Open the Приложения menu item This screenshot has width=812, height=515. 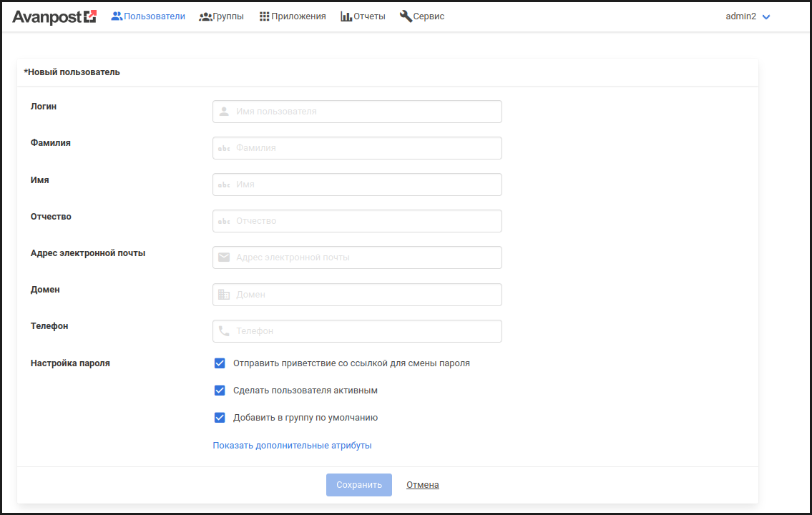coord(293,16)
